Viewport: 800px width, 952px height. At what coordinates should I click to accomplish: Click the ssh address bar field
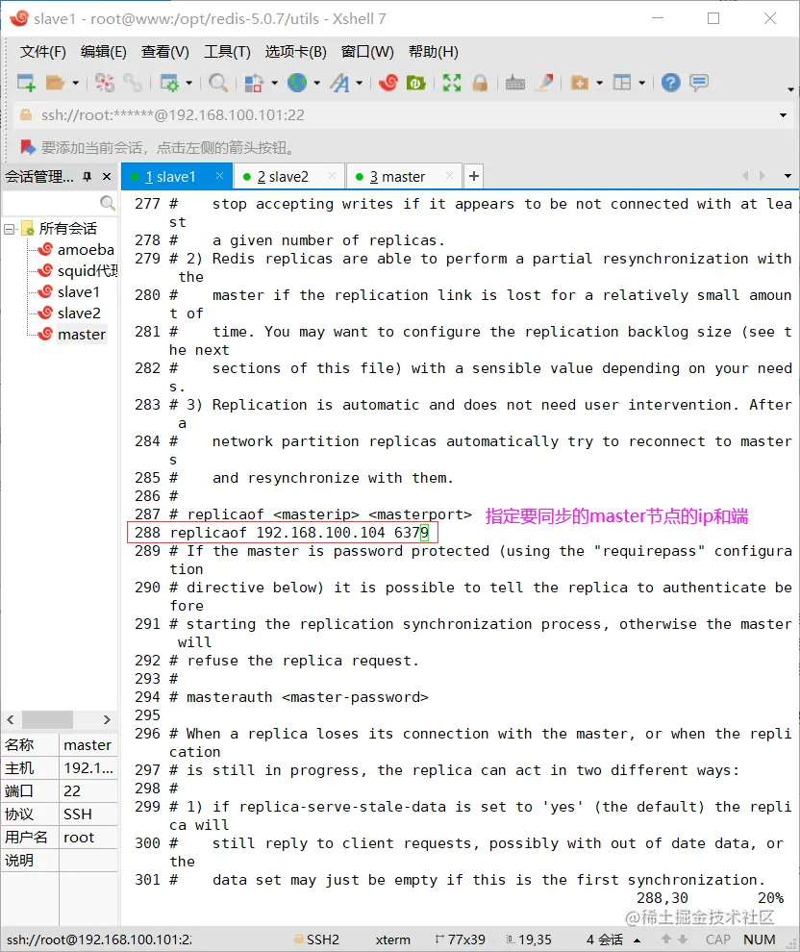point(401,115)
